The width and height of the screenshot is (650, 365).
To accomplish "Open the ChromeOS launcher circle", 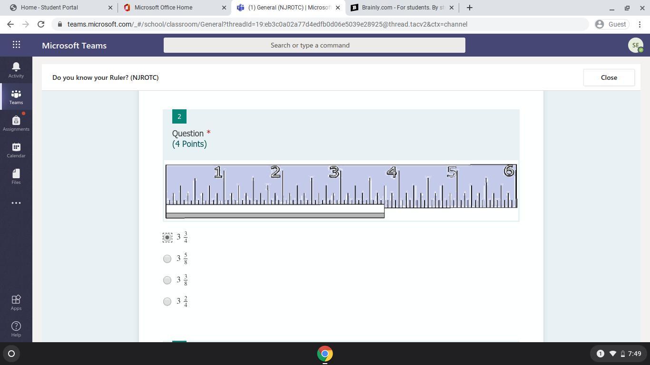I will click(x=11, y=354).
